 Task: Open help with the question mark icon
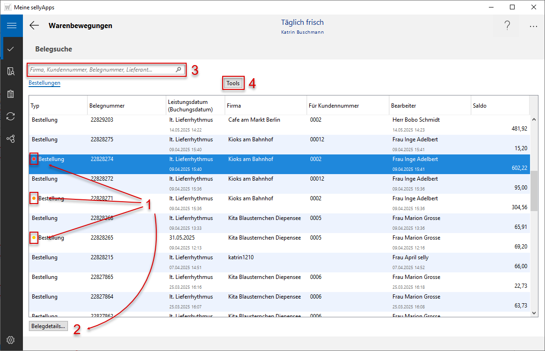point(507,26)
